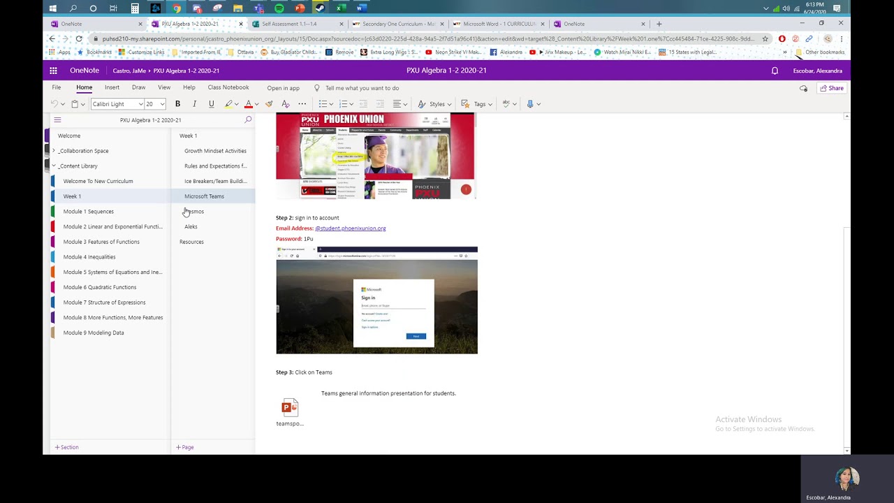This screenshot has height=503, width=894.
Task: Click the Share button
Action: coord(832,88)
